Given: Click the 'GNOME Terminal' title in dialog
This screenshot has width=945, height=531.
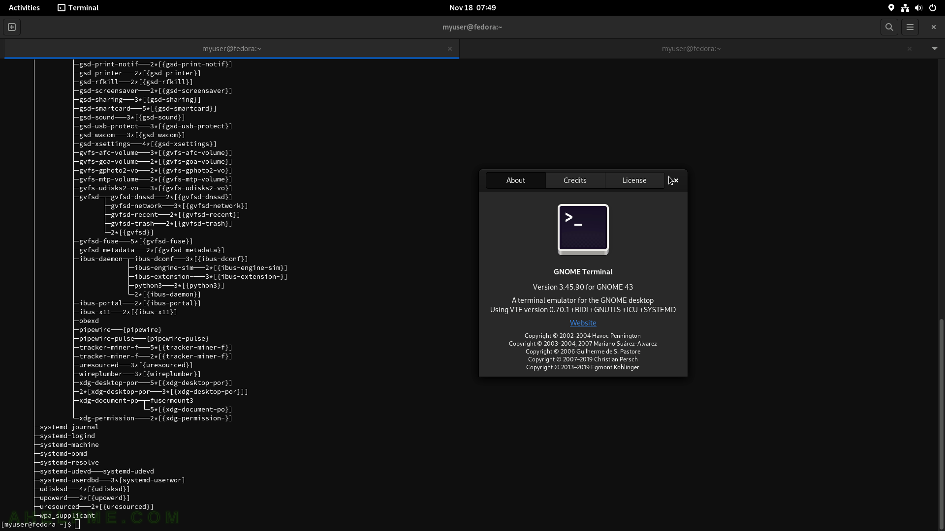Looking at the screenshot, I should click(583, 272).
